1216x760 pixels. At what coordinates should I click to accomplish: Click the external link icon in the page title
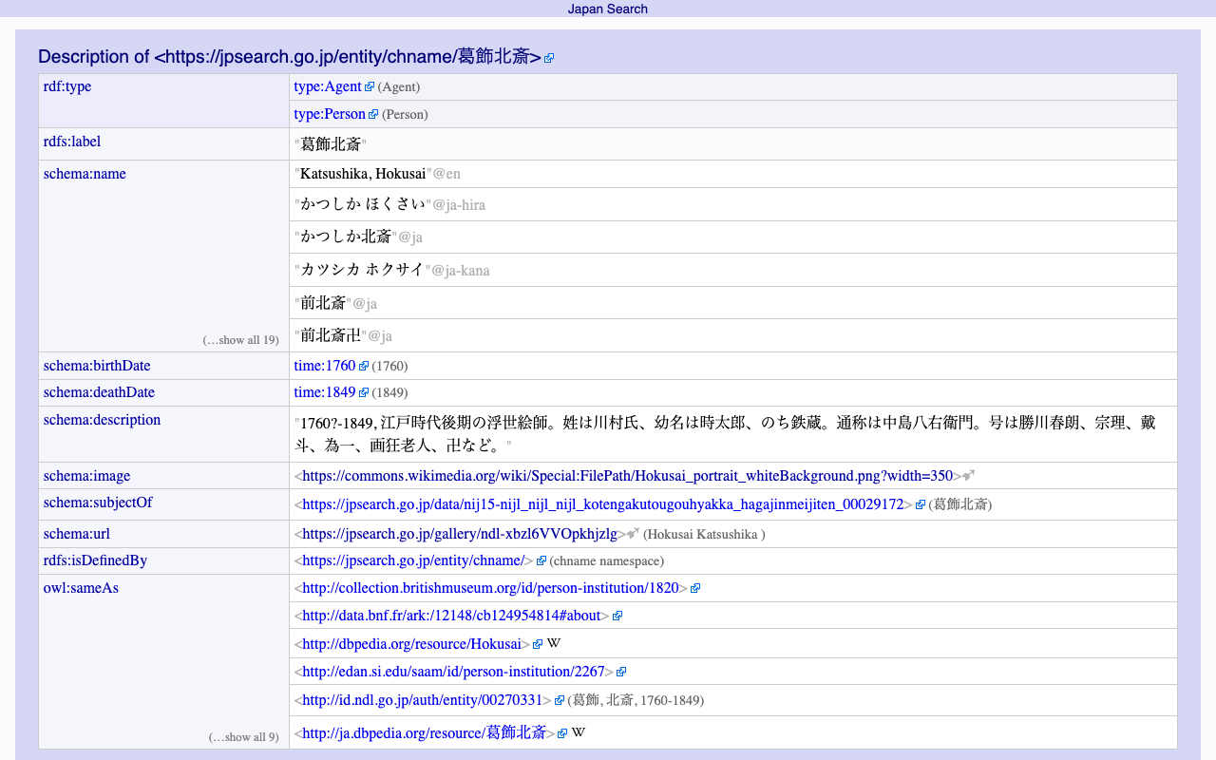click(548, 57)
